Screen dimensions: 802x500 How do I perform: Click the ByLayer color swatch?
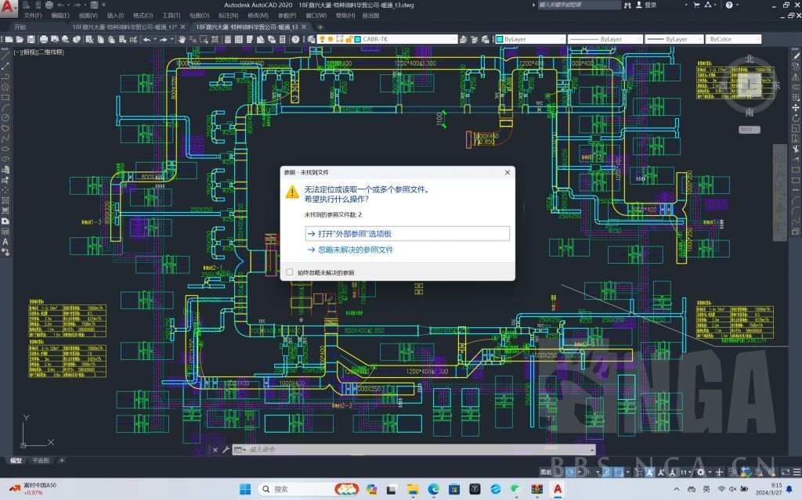pos(499,38)
